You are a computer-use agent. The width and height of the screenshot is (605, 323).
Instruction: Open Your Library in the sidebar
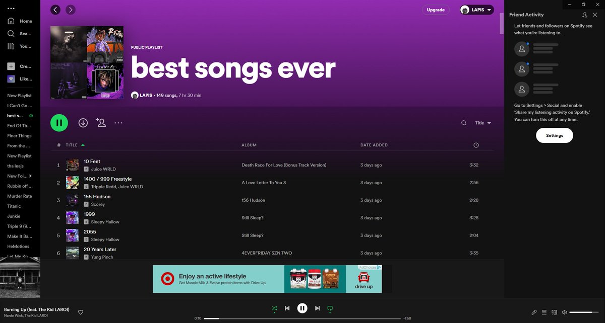[20, 46]
